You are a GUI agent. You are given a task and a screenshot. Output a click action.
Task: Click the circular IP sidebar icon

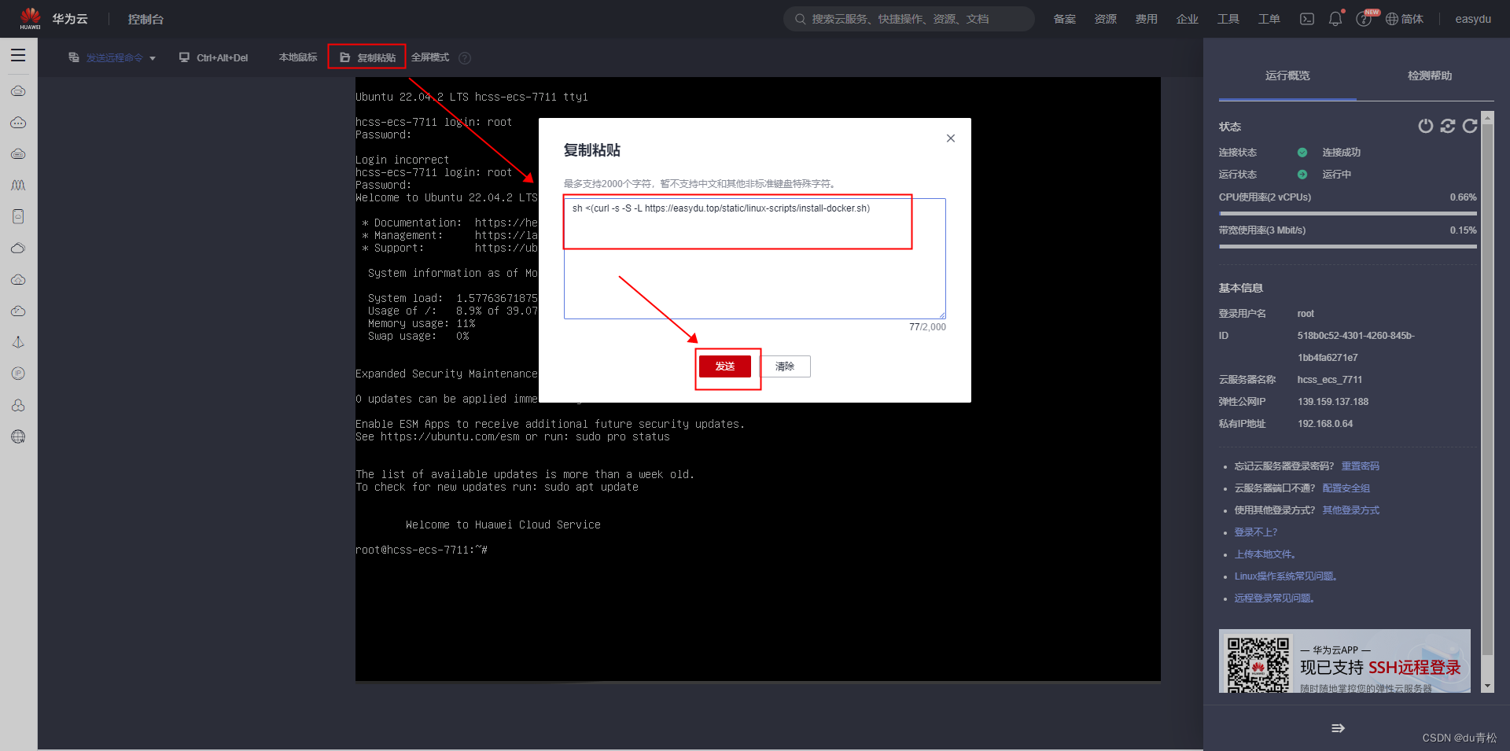tap(18, 374)
